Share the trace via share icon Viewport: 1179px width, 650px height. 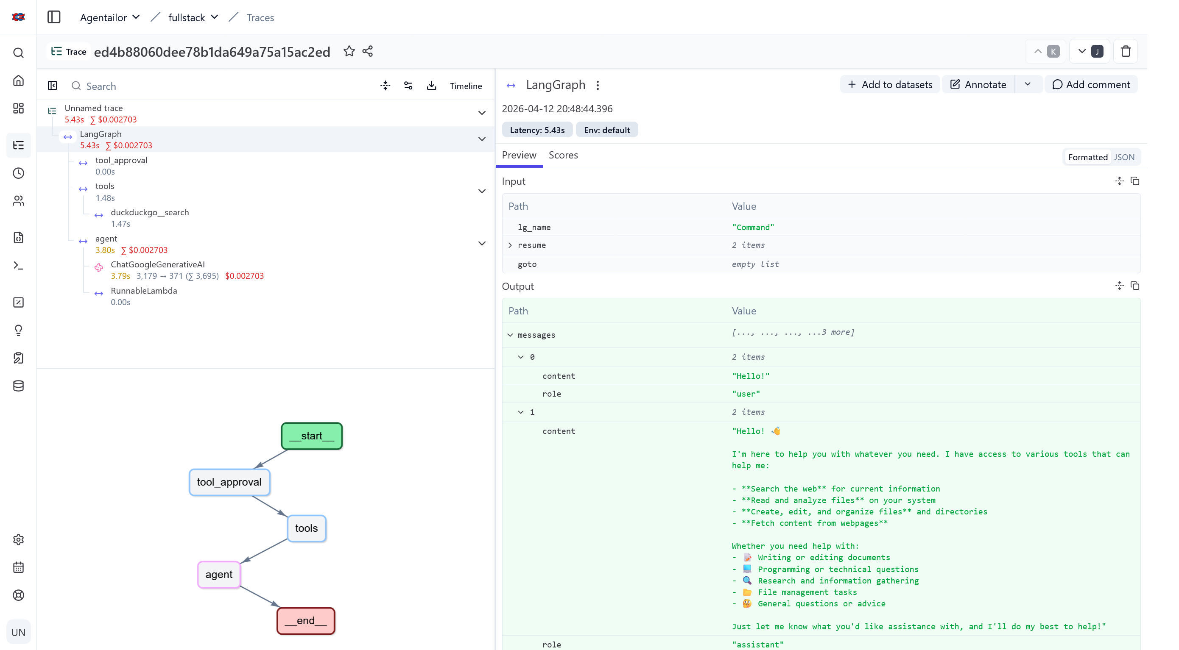tap(368, 51)
